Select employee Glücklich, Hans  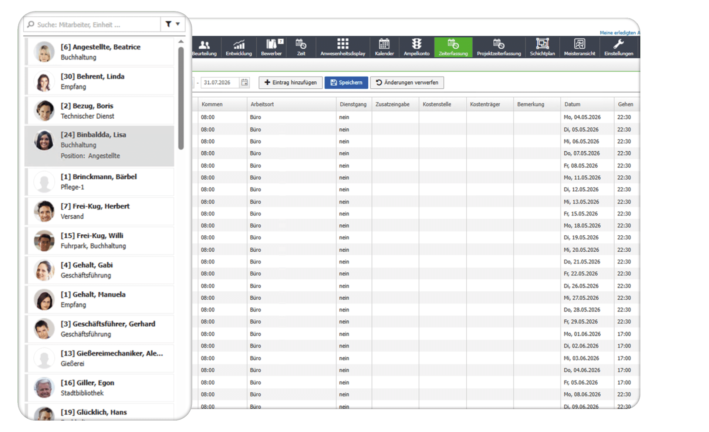coord(99,412)
